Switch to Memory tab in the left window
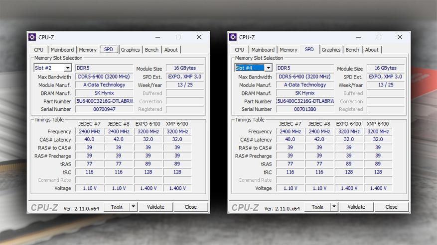The image size is (437, 245). [88, 50]
